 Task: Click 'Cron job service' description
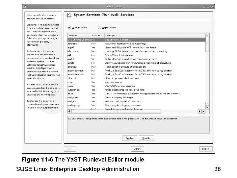click(114, 82)
